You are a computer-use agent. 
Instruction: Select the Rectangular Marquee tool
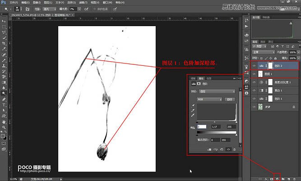click(4, 27)
